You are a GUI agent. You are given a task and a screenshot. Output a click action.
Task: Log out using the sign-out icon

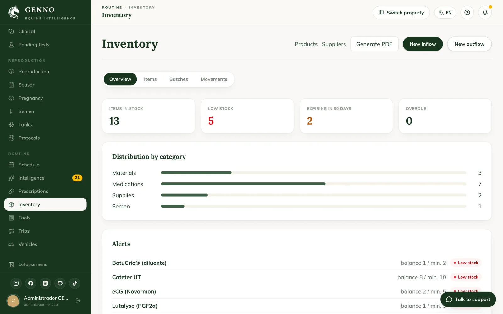click(78, 301)
